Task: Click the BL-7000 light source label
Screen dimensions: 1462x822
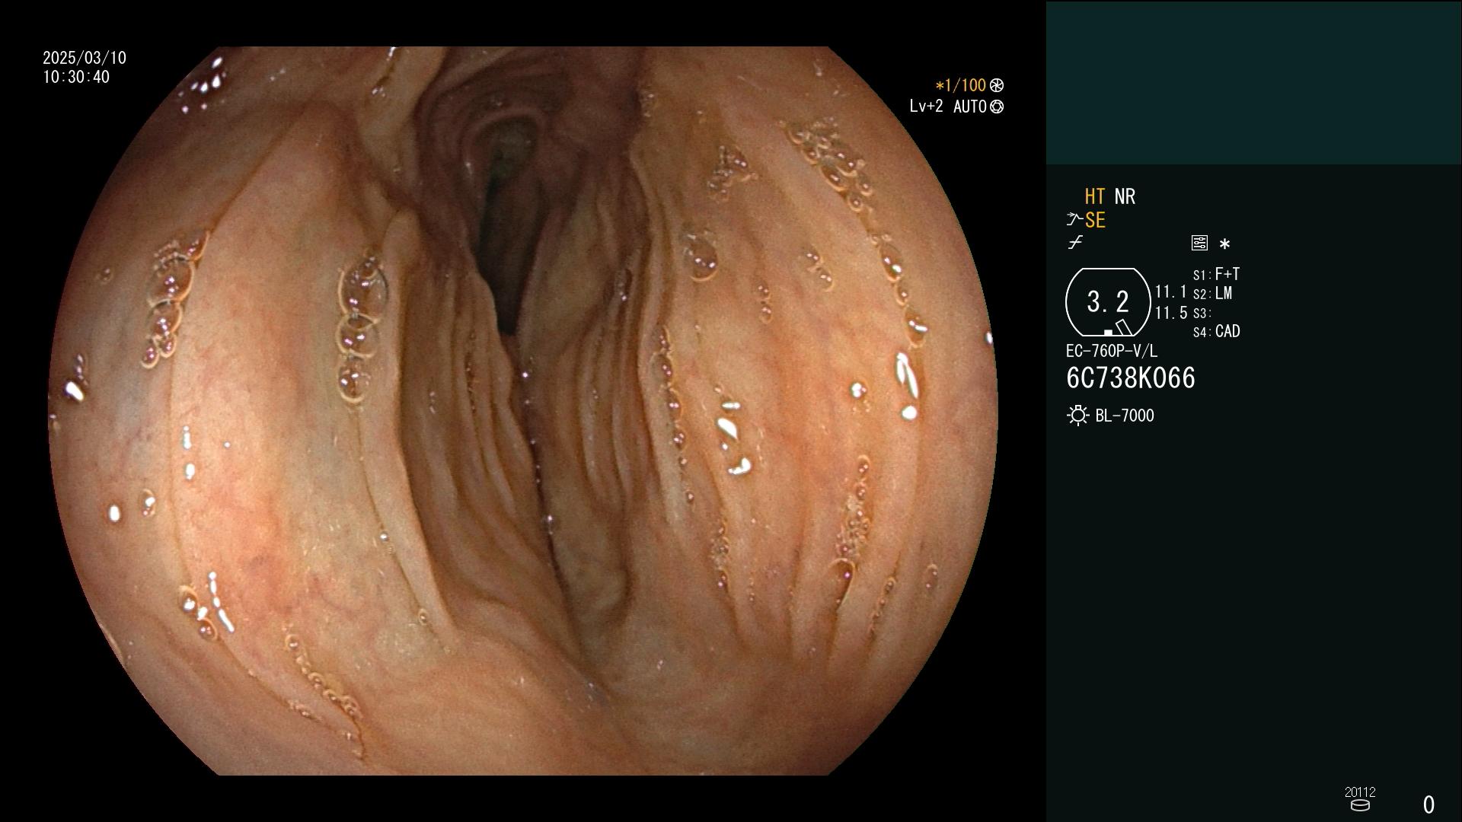Action: (1125, 416)
